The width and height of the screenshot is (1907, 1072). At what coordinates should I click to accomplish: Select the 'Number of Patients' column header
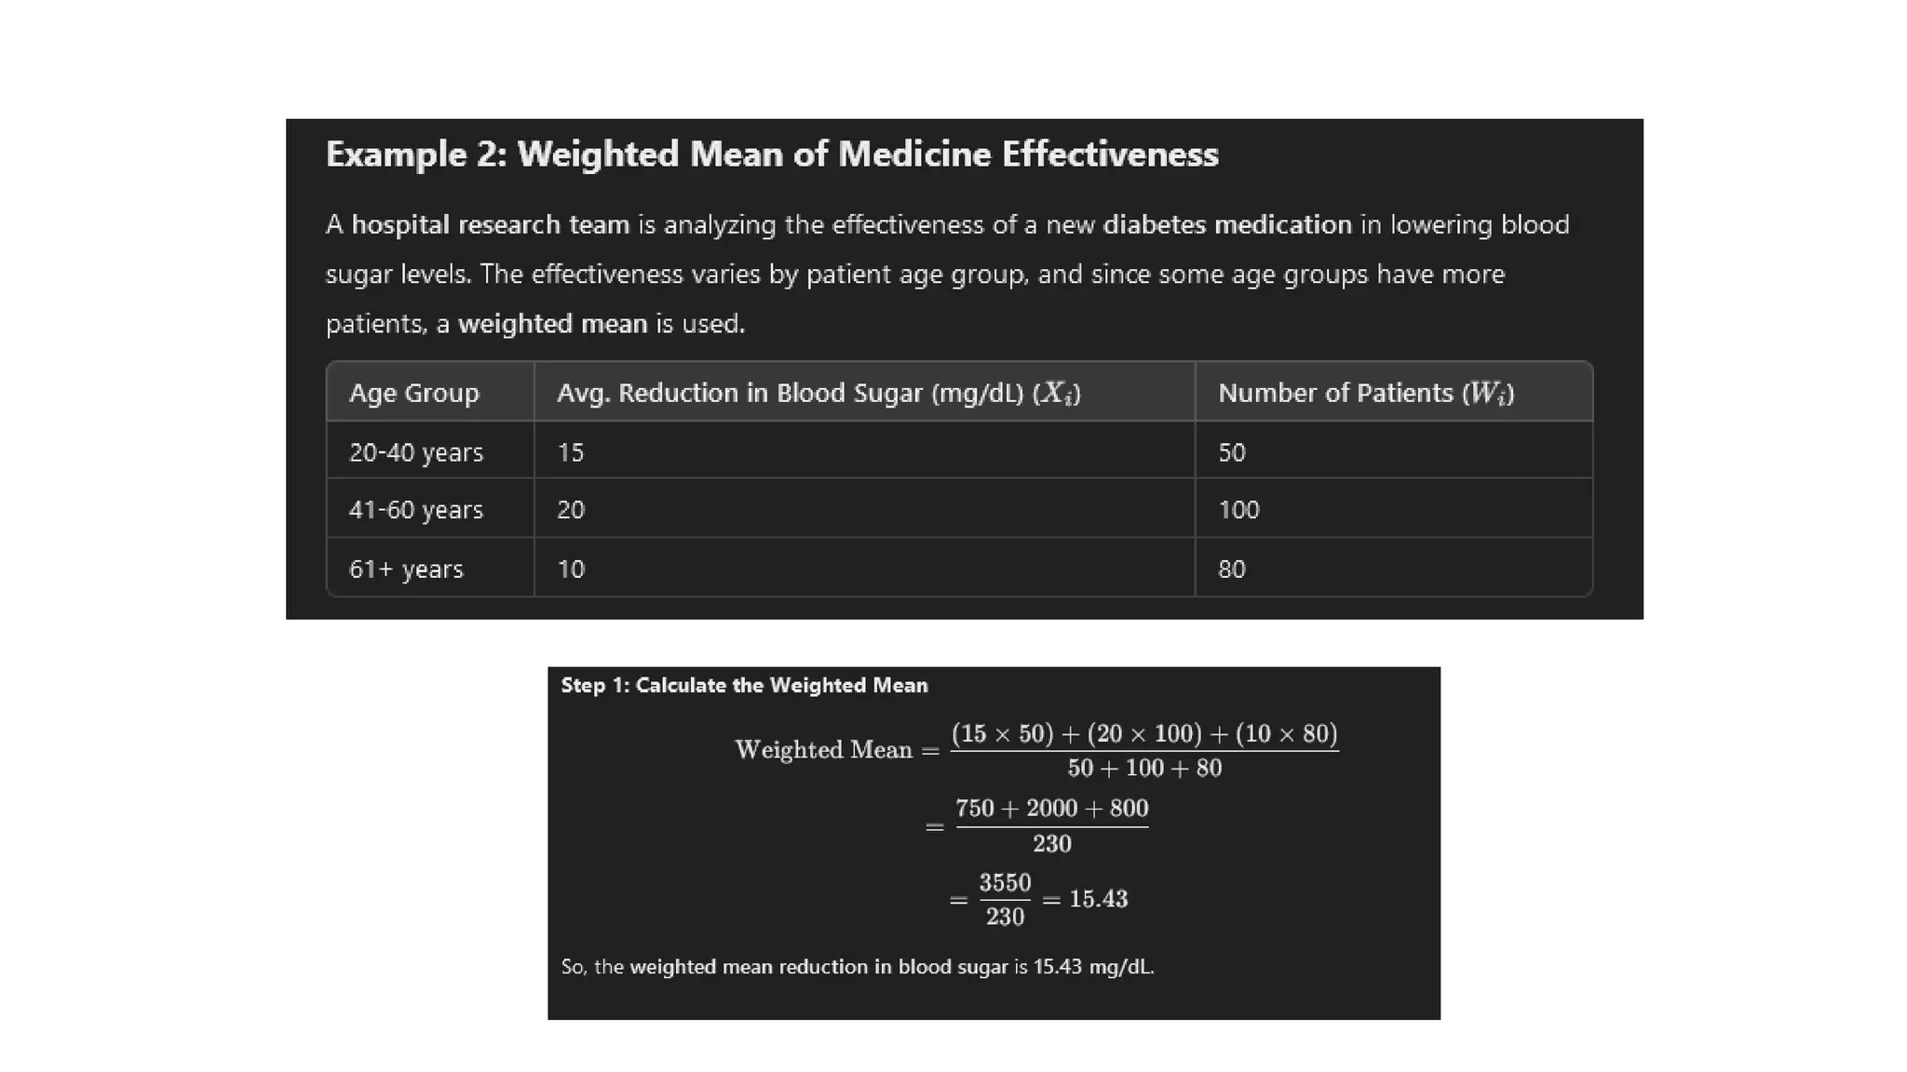(1365, 394)
